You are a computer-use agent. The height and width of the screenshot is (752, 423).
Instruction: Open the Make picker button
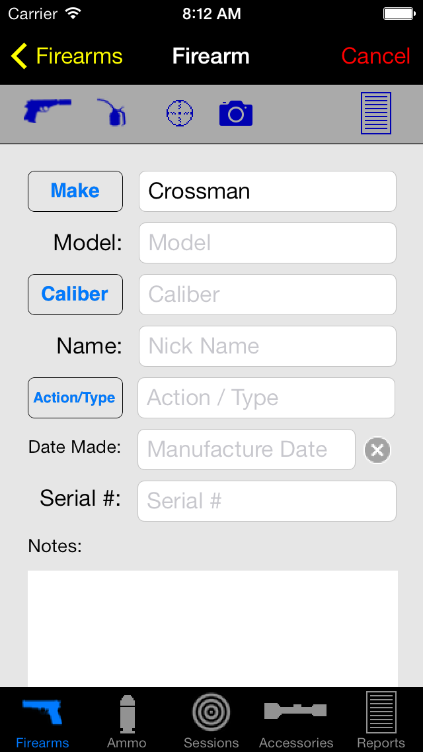pyautogui.click(x=75, y=191)
